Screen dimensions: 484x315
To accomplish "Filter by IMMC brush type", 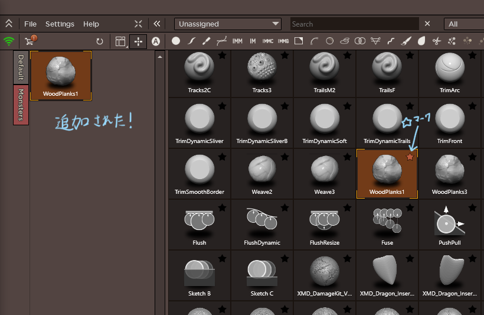I will click(x=267, y=41).
